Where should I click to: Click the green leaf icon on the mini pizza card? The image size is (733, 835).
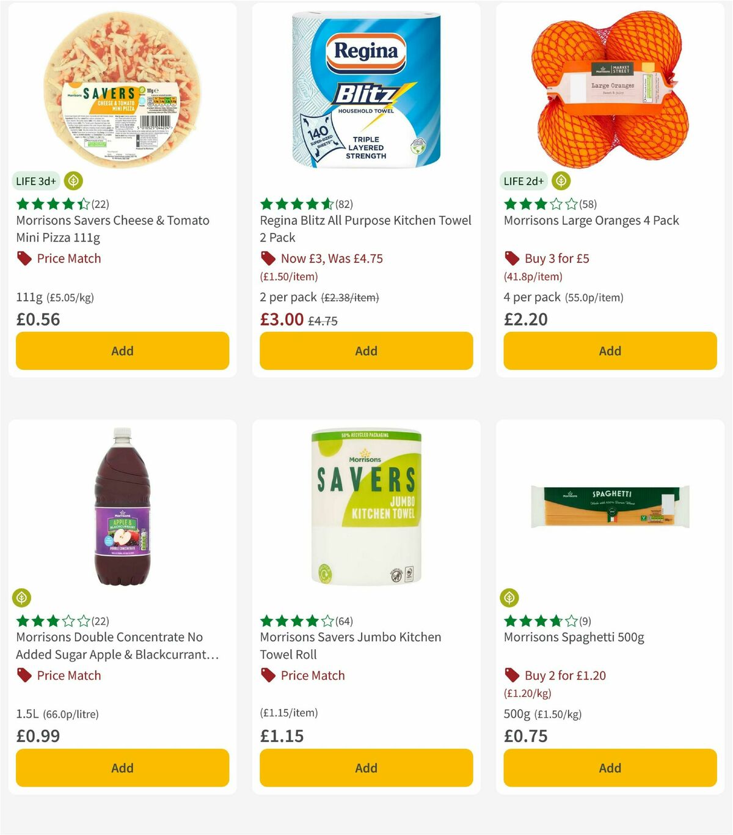[x=73, y=181]
